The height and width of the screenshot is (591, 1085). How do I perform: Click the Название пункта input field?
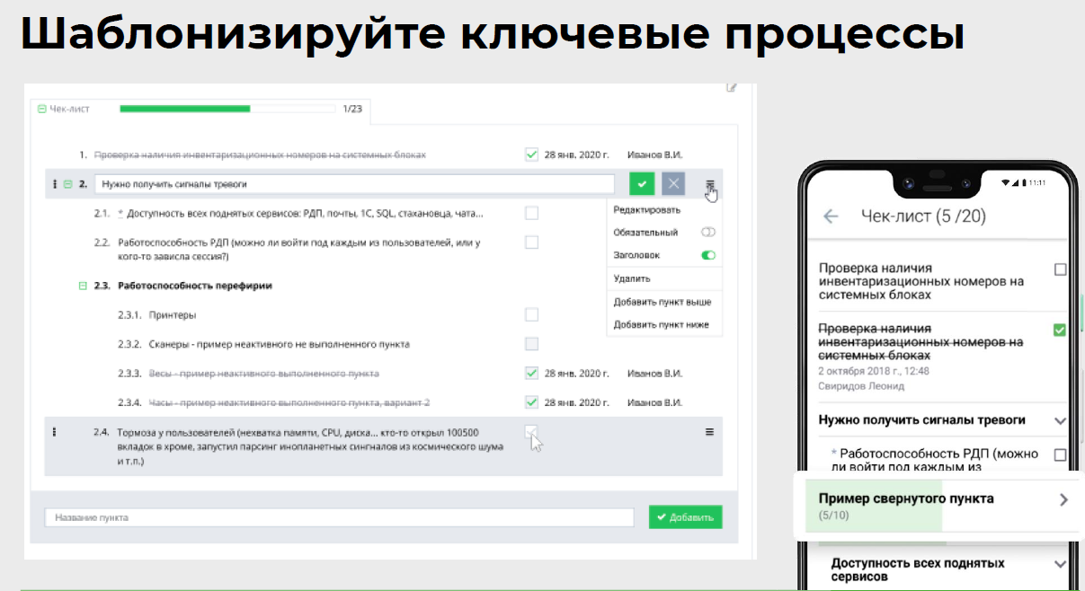[x=342, y=517]
